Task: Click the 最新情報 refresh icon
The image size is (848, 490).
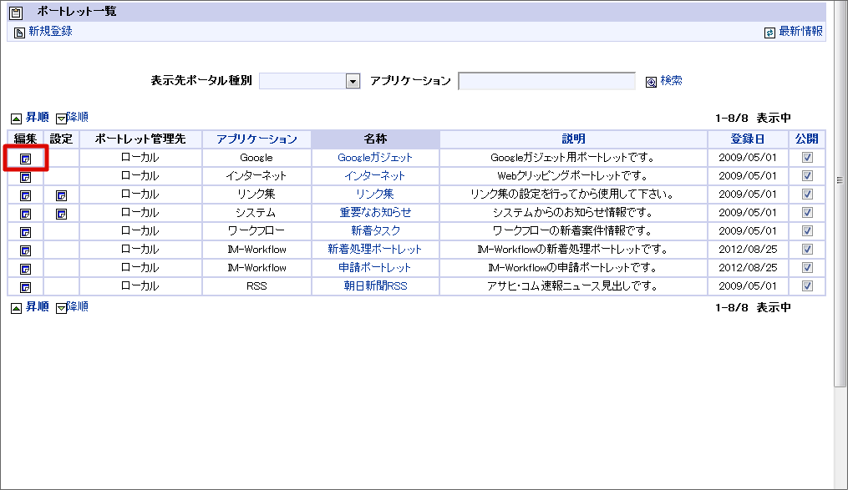Action: (x=769, y=33)
